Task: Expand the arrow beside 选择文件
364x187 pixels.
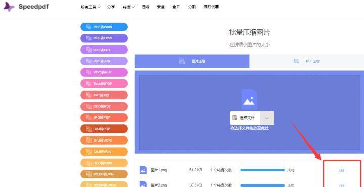Action: (267, 118)
